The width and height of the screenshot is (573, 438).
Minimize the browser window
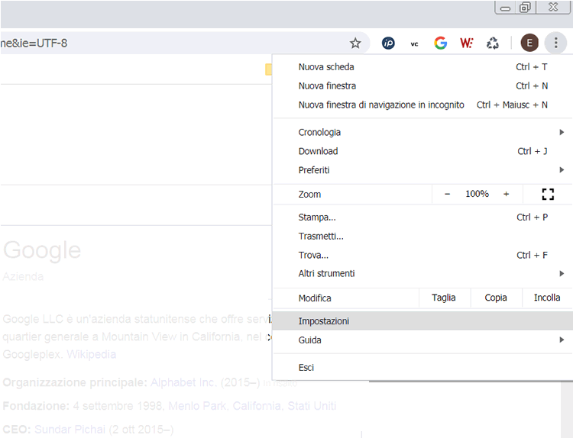[x=506, y=8]
